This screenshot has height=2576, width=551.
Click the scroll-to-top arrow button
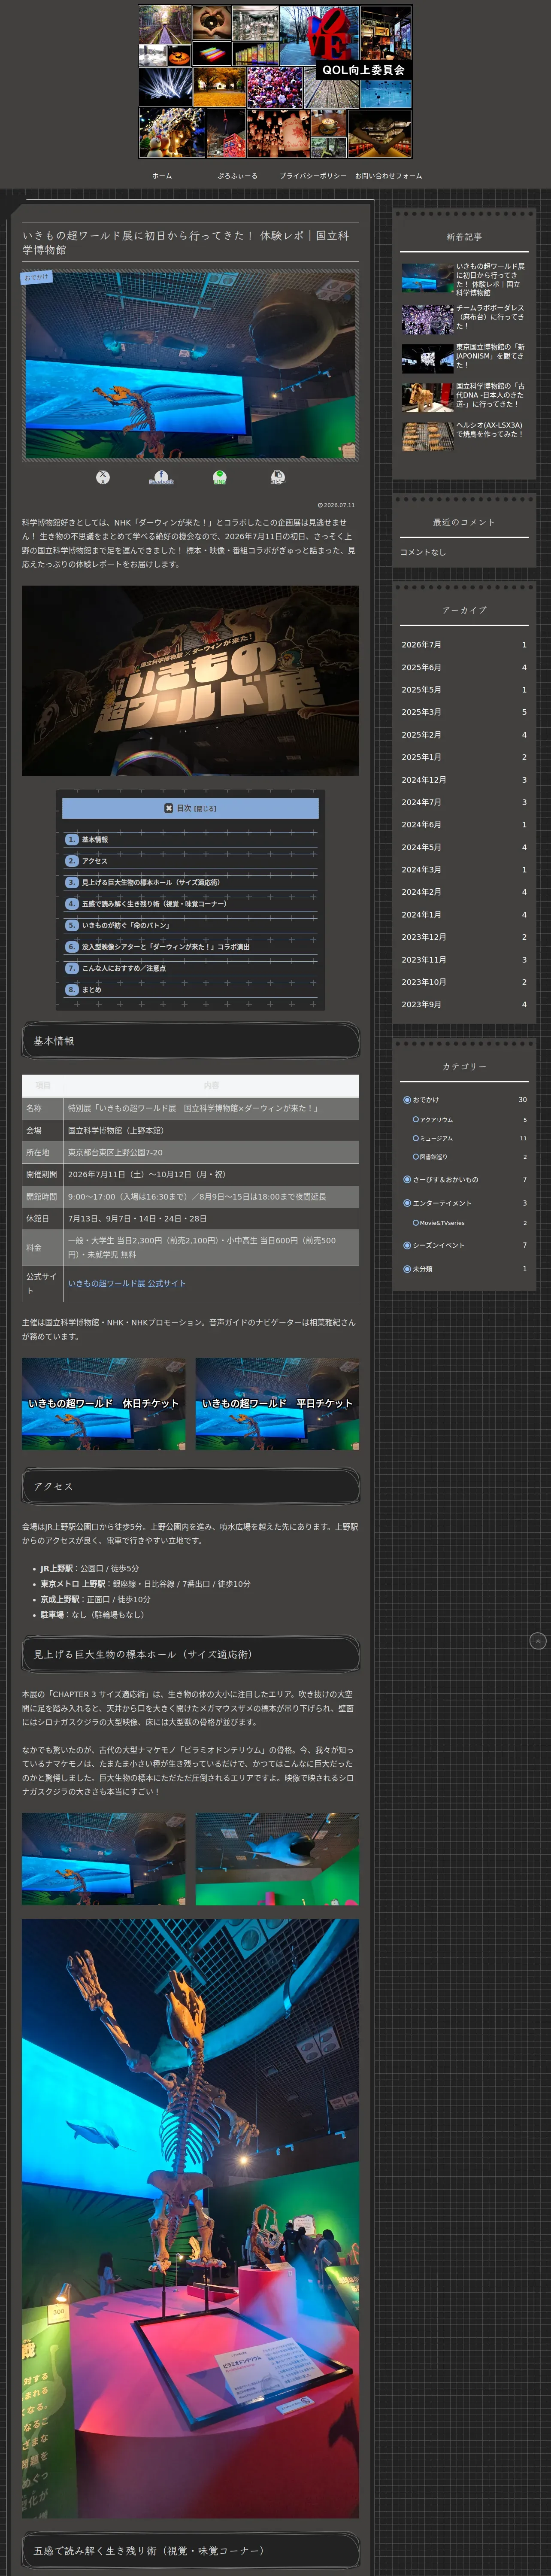point(538,1641)
